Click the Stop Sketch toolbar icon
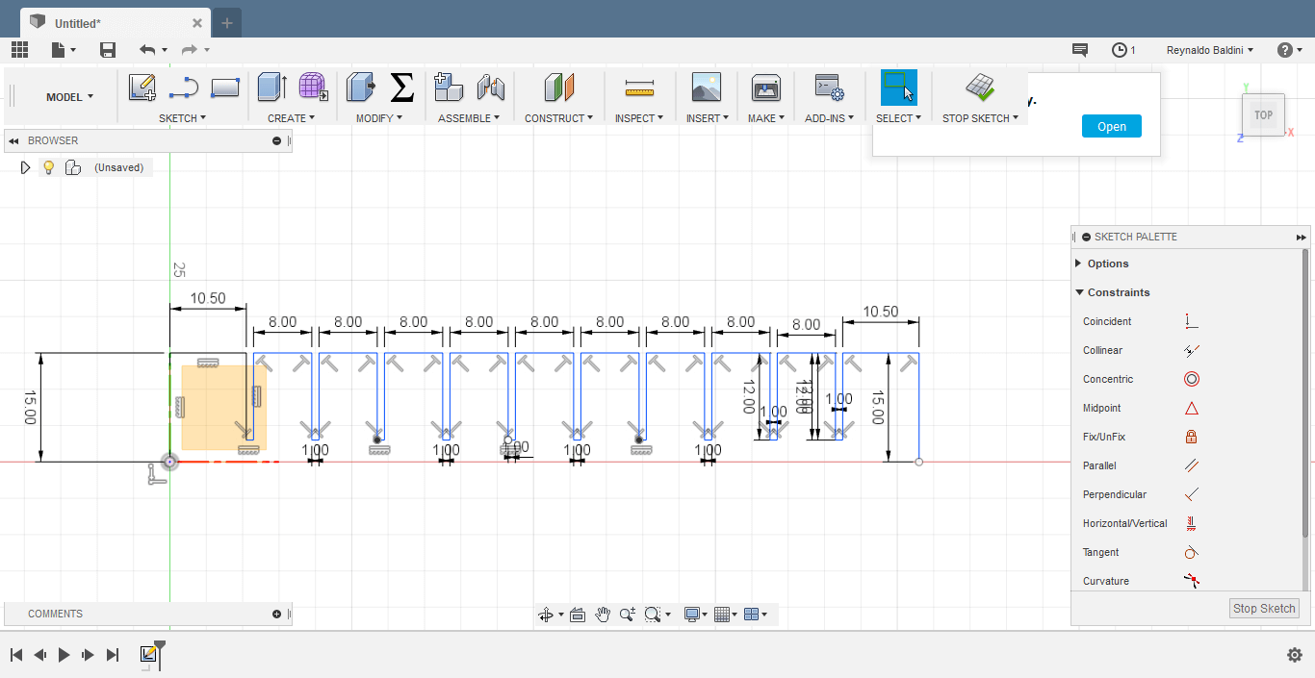Viewport: 1315px width, 678px height. tap(980, 88)
